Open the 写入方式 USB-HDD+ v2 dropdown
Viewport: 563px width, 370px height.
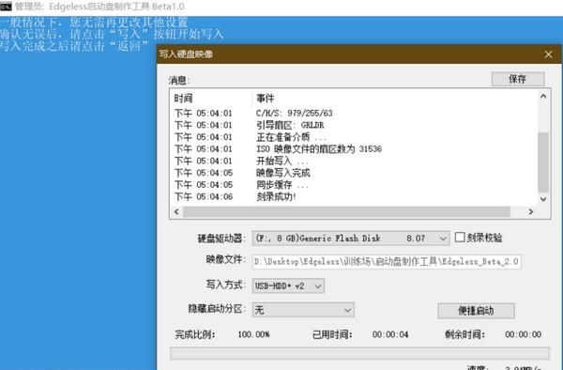pos(288,285)
